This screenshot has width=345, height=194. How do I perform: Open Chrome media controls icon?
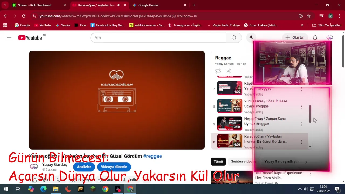tap(321, 16)
